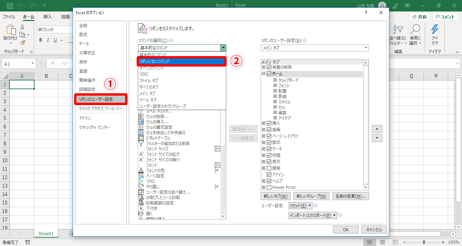Select the やり直し redo command icon
Screen dimensions: 462x246
tap(141, 187)
